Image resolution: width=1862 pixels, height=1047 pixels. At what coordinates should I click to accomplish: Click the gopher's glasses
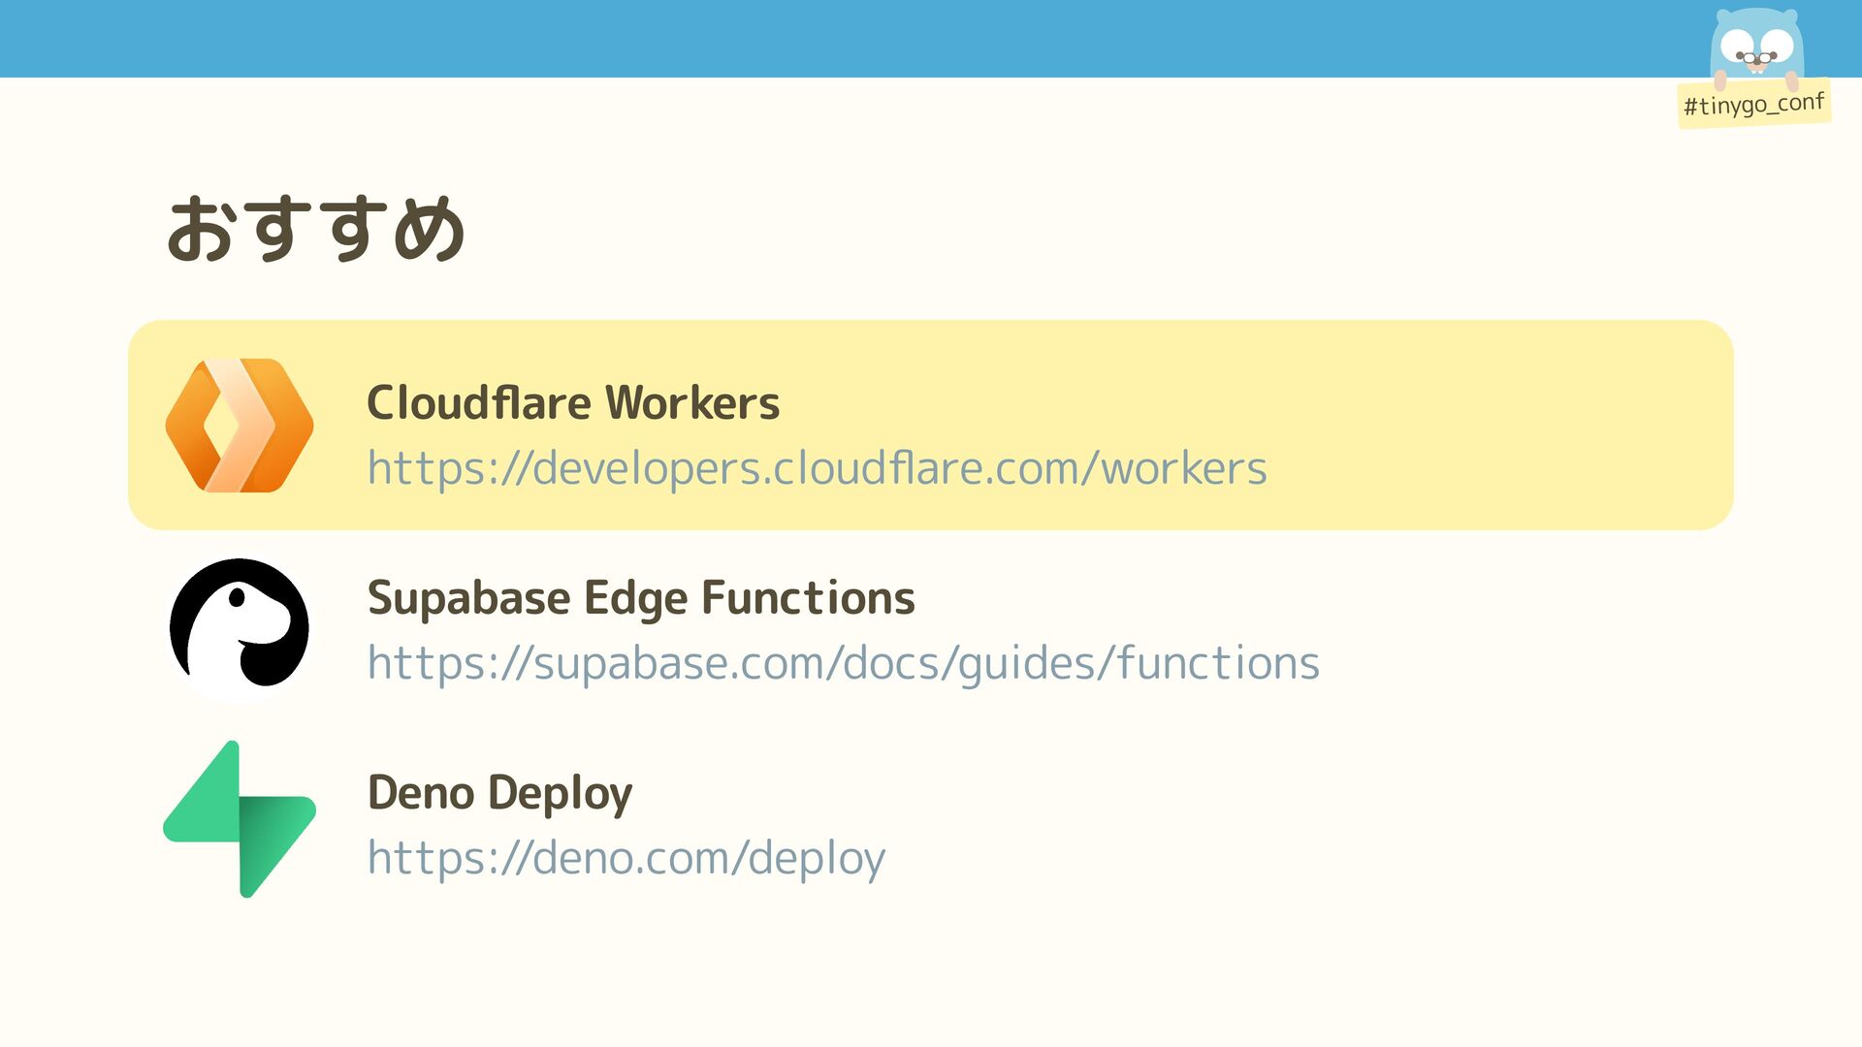point(1756,59)
